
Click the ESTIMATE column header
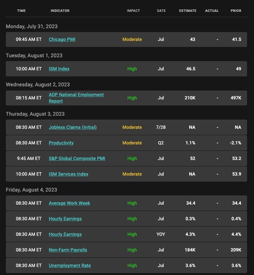188,11
